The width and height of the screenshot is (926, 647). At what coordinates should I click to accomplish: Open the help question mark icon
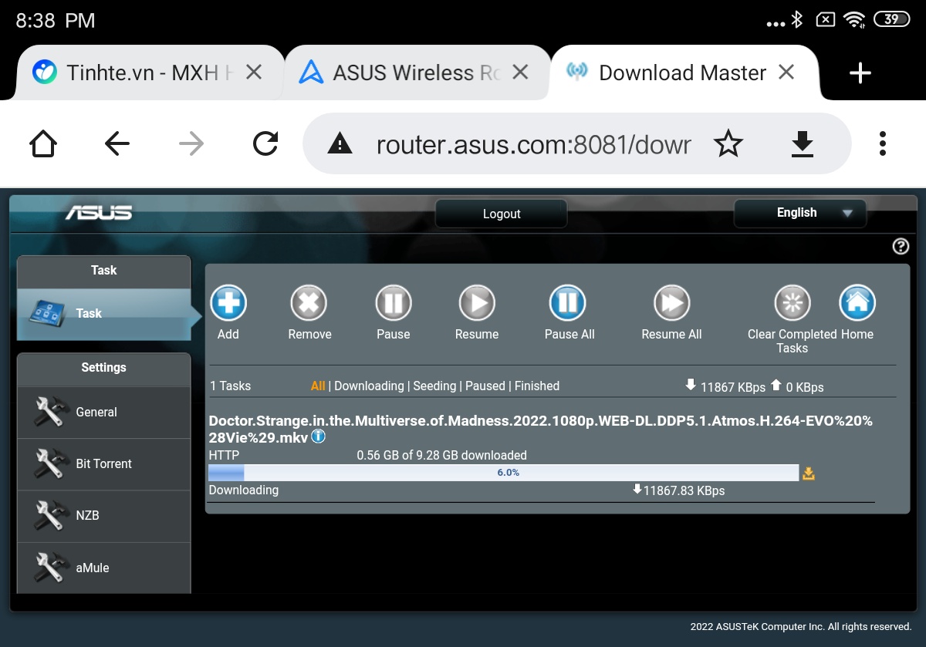(901, 247)
